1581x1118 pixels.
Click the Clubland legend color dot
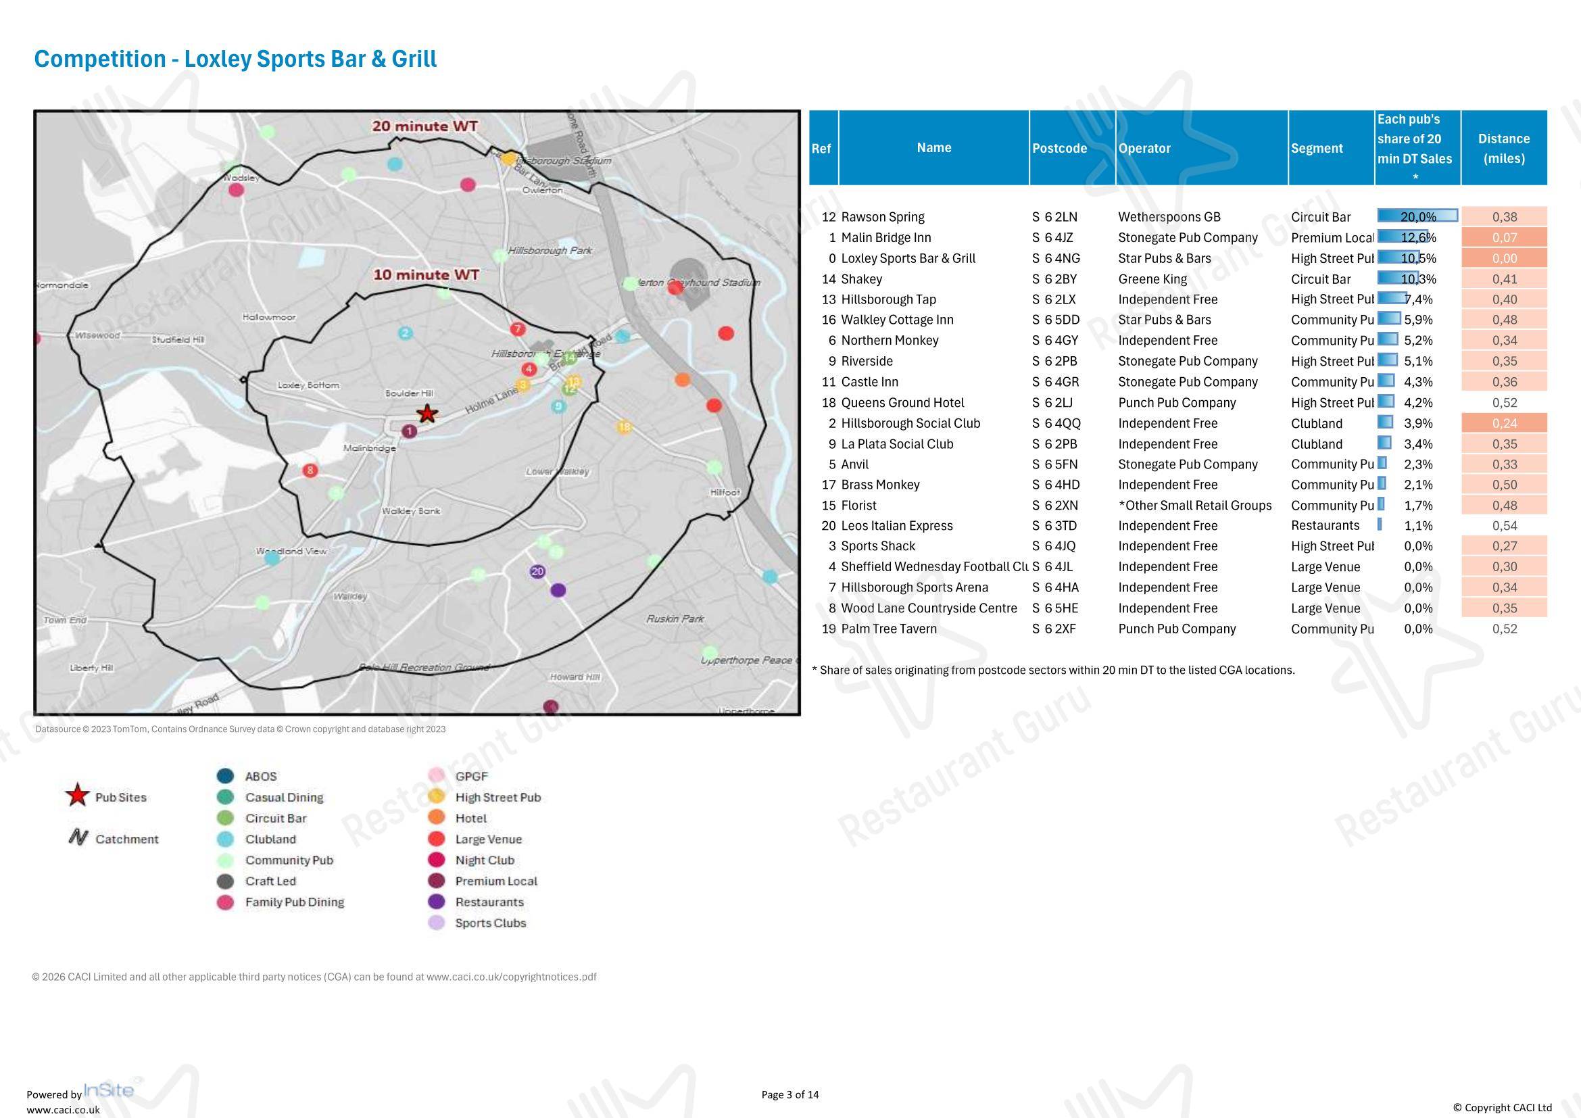225,840
